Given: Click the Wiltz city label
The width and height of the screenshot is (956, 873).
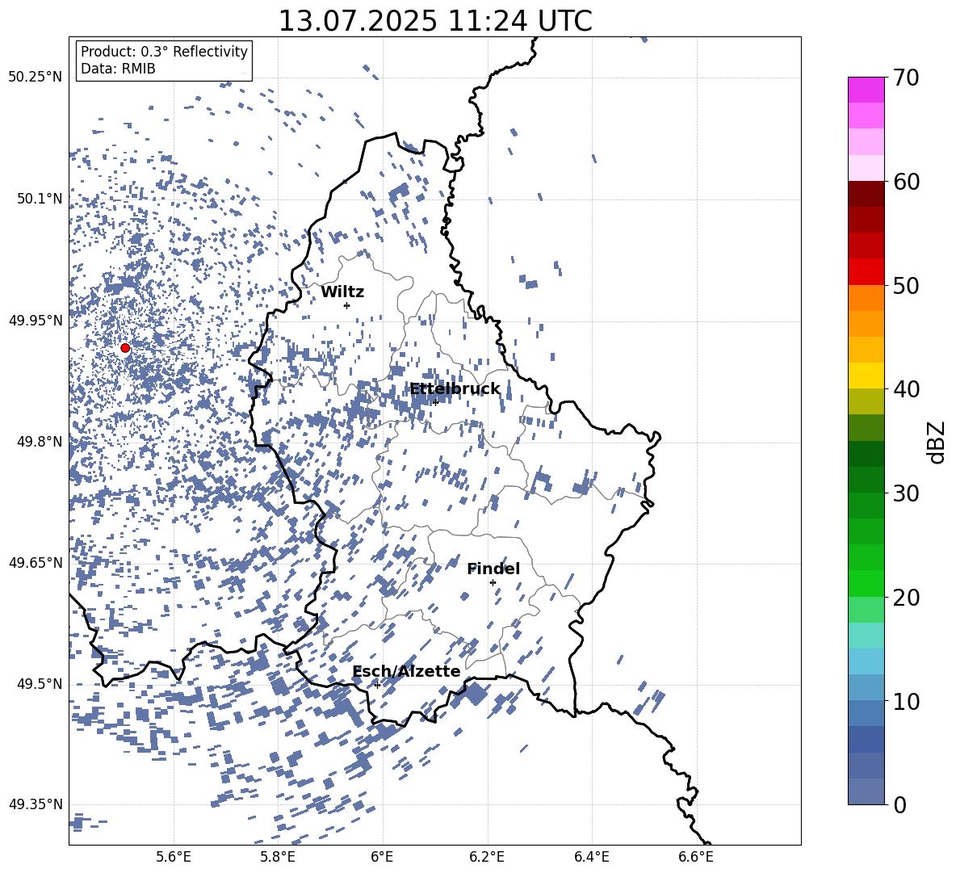Looking at the screenshot, I should pos(342,292).
